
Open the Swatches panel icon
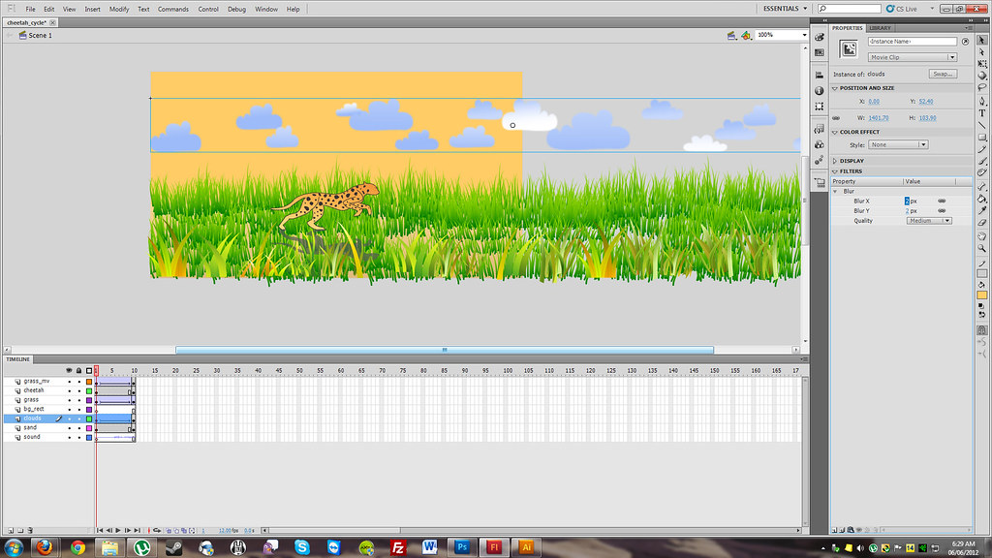point(820,52)
